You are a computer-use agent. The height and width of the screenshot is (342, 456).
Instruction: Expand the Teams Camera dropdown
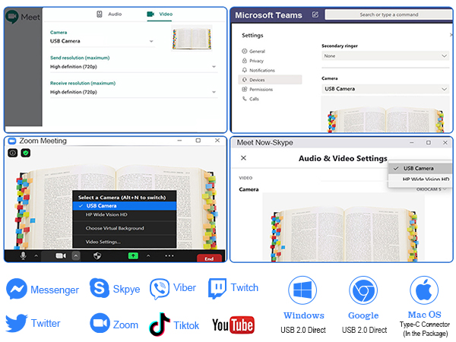385,89
